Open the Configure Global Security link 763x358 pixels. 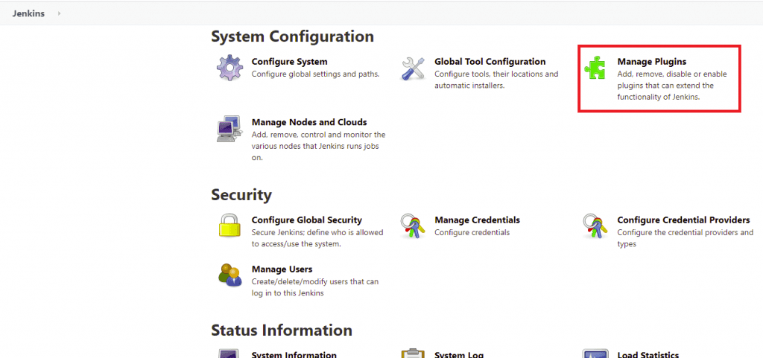(306, 220)
